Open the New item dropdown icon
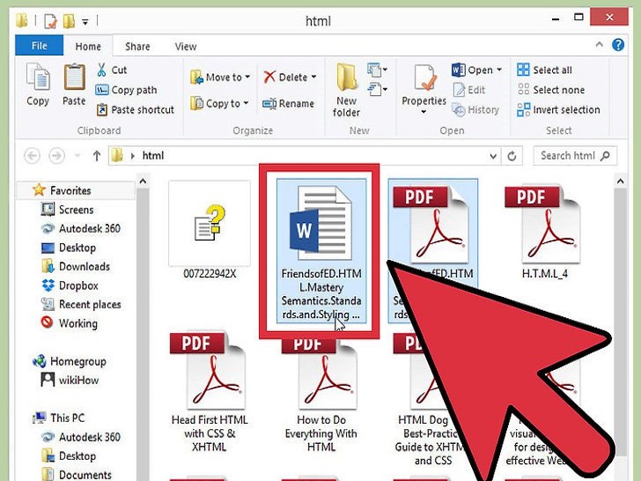641x481 pixels. [378, 70]
